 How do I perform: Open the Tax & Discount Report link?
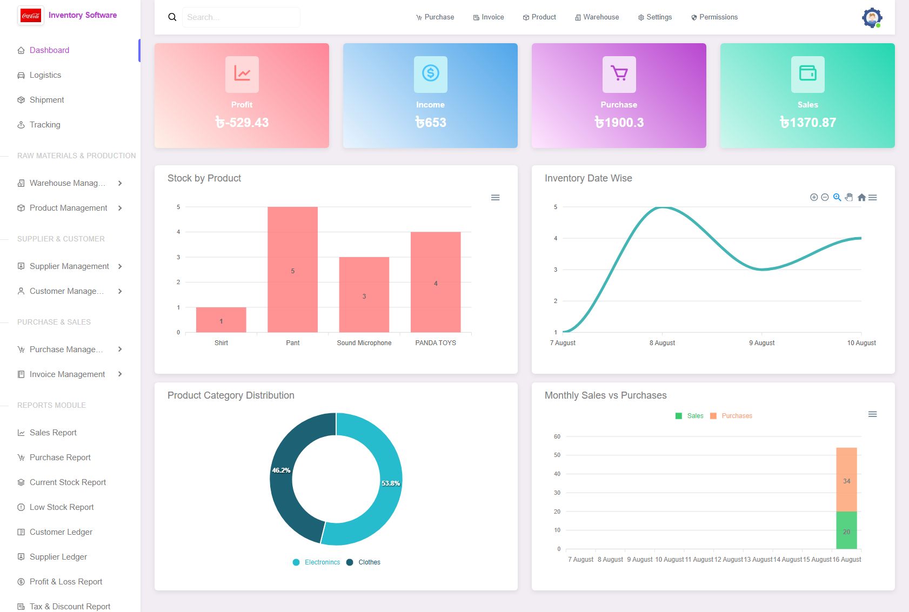coord(70,607)
